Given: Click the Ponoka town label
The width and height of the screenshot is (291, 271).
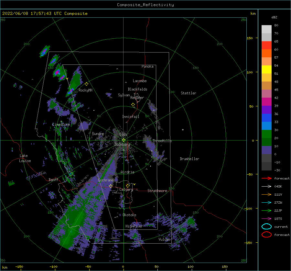Looking at the screenshot, I should point(147,66).
